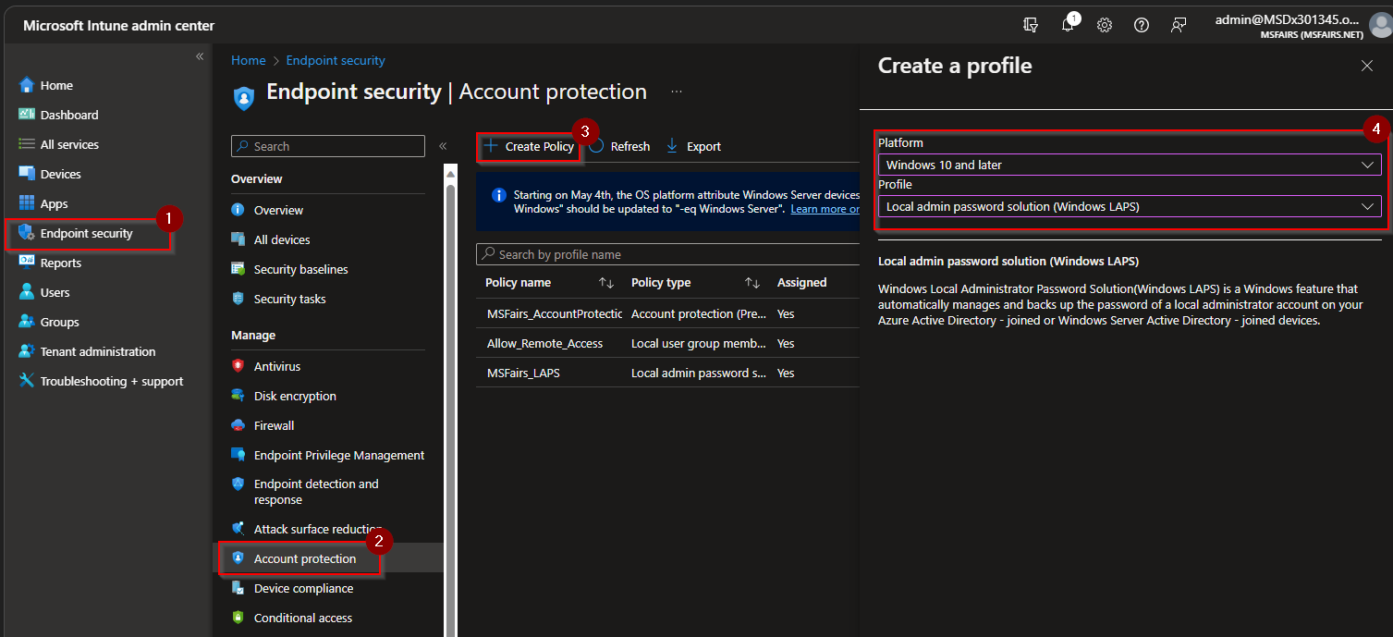1393x637 pixels.
Task: Close the Create a profile panel
Action: pyautogui.click(x=1366, y=66)
